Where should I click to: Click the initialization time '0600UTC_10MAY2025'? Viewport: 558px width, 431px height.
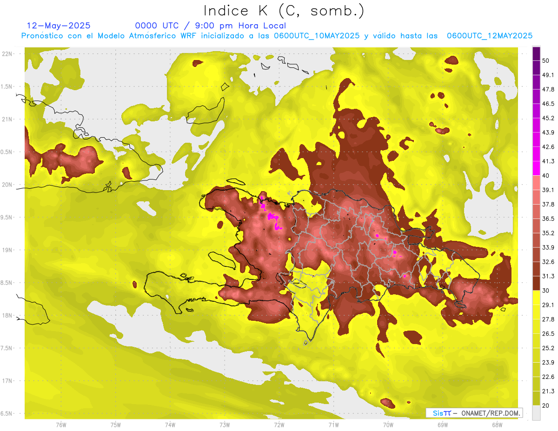[317, 36]
